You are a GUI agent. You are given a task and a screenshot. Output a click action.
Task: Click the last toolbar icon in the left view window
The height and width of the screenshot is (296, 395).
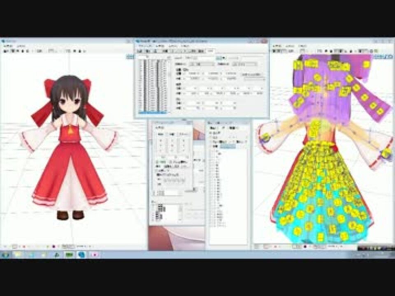pyautogui.click(x=84, y=51)
